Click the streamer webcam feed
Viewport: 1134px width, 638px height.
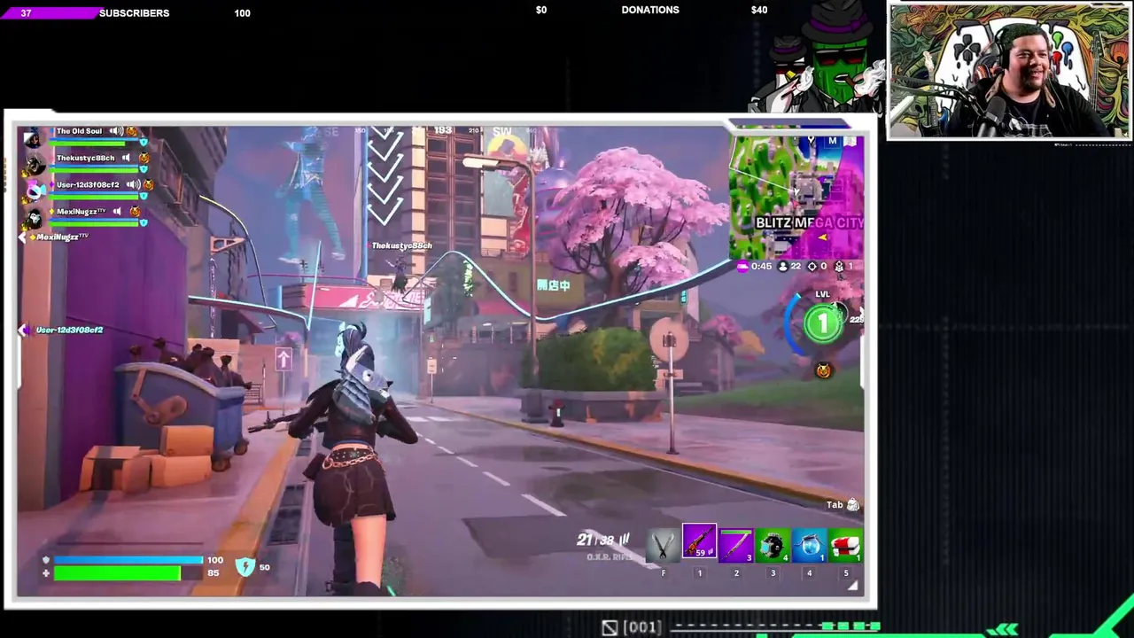[1009, 71]
